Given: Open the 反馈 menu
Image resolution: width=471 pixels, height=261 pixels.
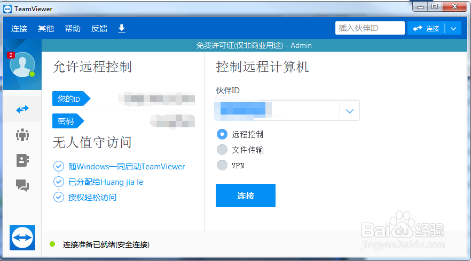Looking at the screenshot, I should [x=99, y=28].
